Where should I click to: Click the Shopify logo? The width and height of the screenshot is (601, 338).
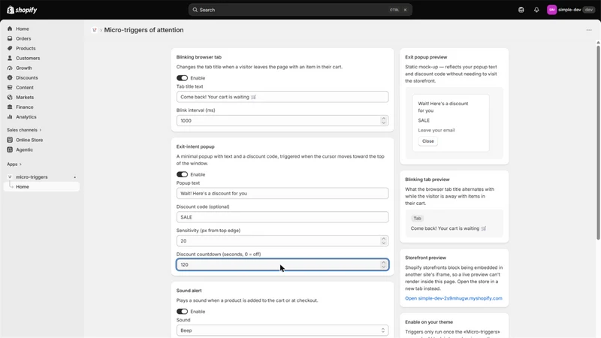pyautogui.click(x=22, y=10)
